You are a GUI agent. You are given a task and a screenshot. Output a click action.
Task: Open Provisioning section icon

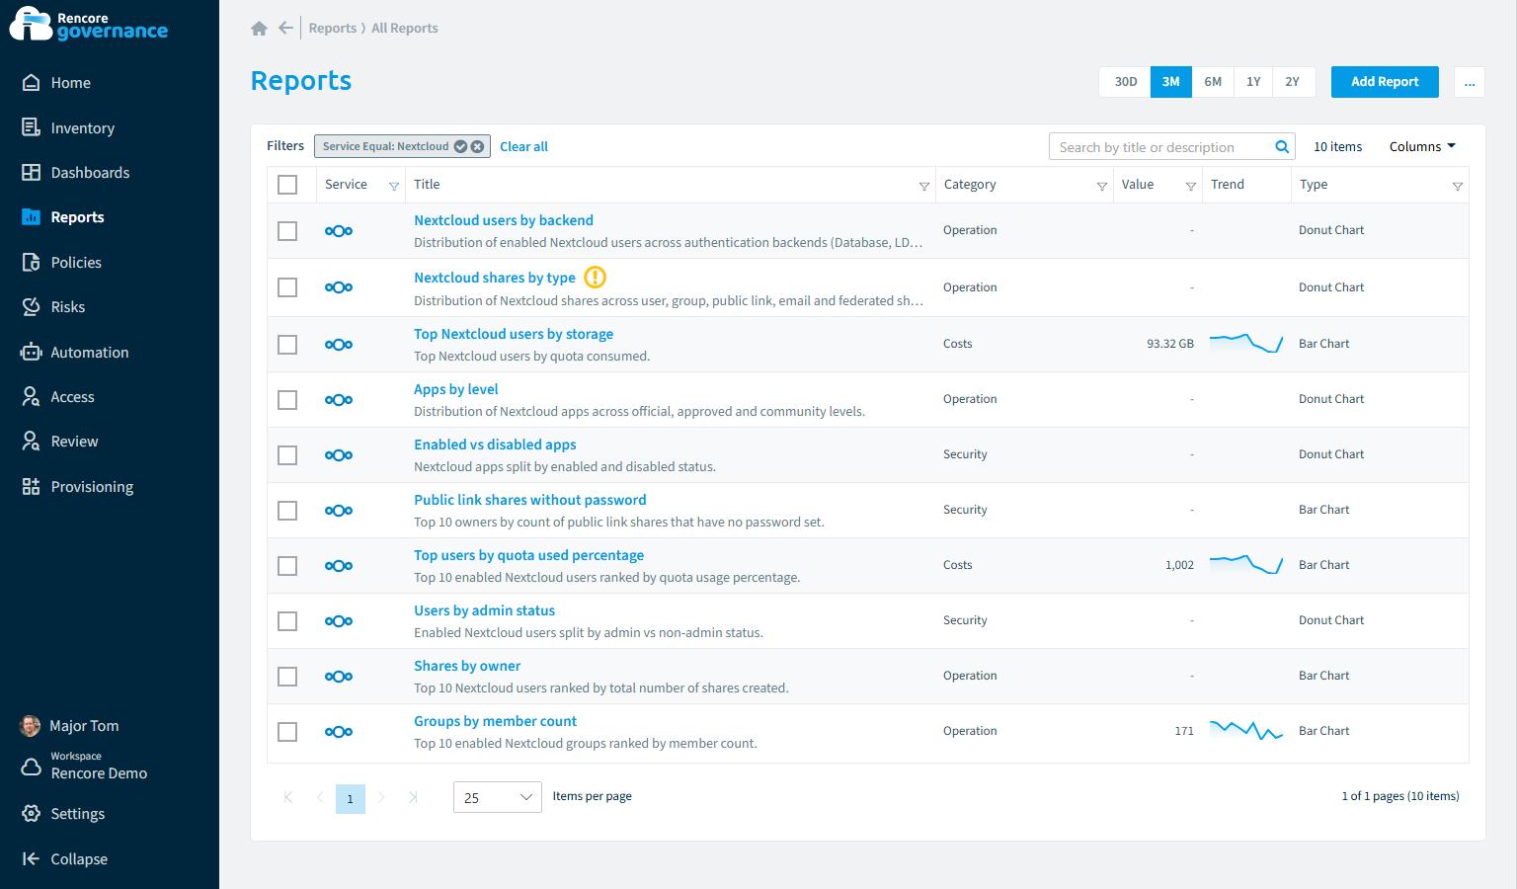[32, 487]
